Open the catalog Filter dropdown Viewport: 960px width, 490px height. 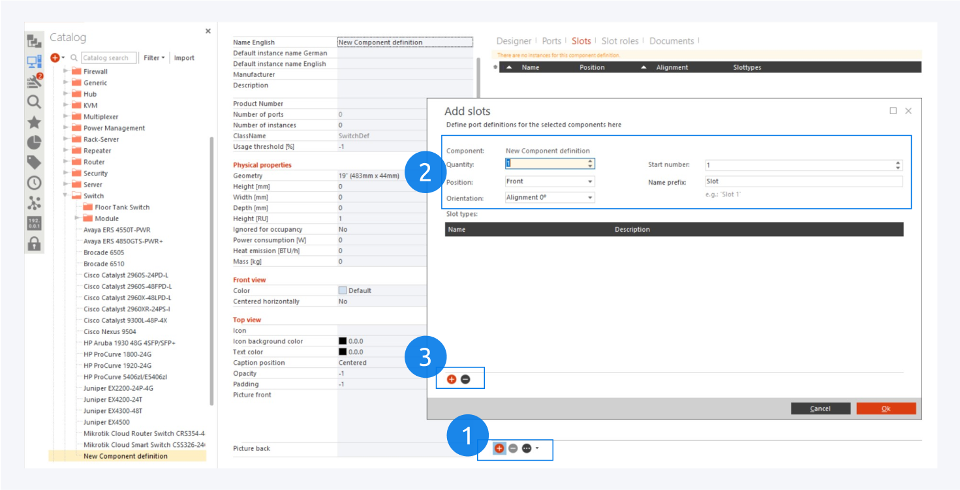click(x=154, y=58)
